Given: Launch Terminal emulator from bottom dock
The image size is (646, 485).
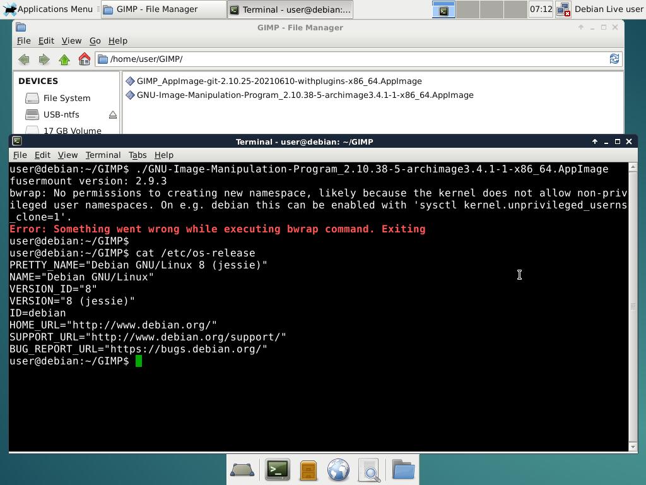Looking at the screenshot, I should coord(278,469).
